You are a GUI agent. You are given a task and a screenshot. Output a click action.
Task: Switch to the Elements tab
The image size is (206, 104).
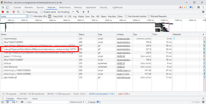pyautogui.click(x=29, y=7)
